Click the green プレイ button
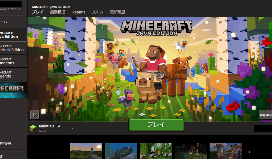Screen dimensions: 272x159 click(x=156, y=125)
